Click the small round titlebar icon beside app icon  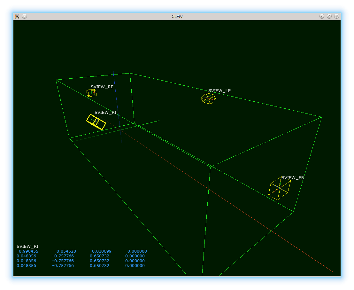(24, 16)
